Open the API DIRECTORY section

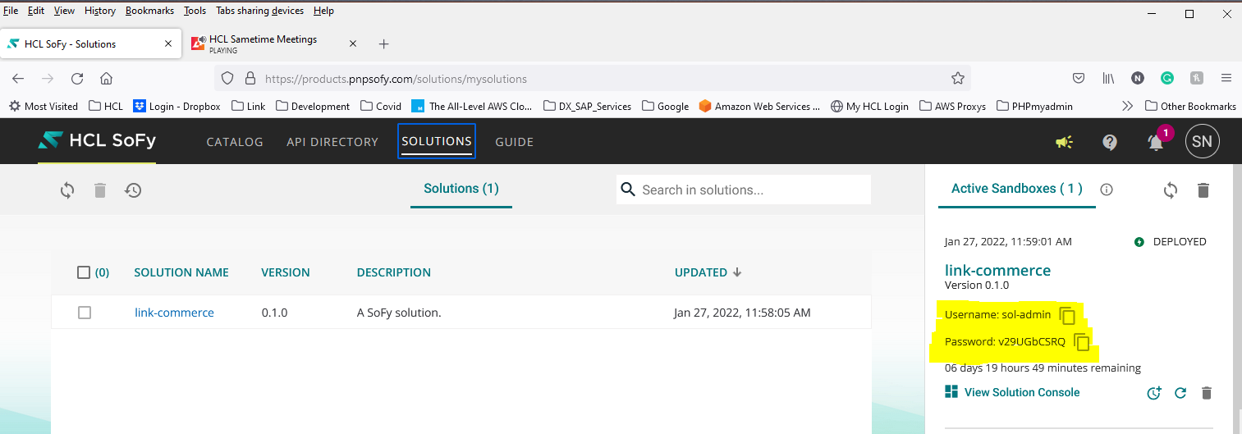coord(332,142)
